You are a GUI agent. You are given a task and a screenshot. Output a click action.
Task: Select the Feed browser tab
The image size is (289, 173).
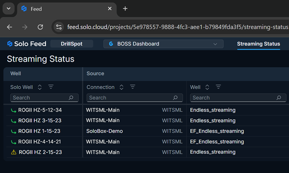coord(67,9)
